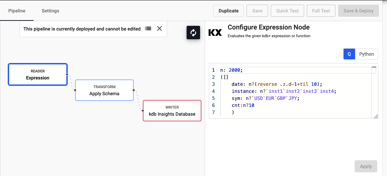Click the line starting with 'date:'
The height and width of the screenshot is (176, 387).
(277, 84)
